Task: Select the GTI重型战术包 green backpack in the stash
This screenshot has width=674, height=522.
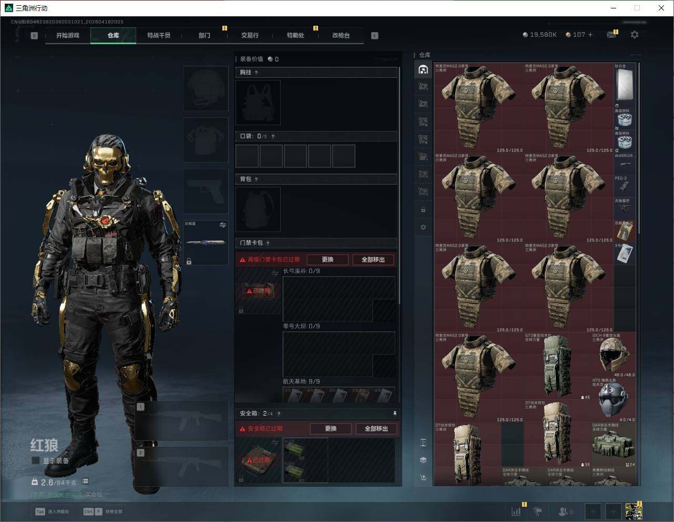Action: coord(558,366)
